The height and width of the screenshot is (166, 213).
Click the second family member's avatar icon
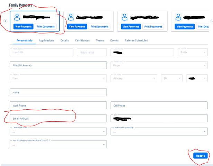(71, 17)
